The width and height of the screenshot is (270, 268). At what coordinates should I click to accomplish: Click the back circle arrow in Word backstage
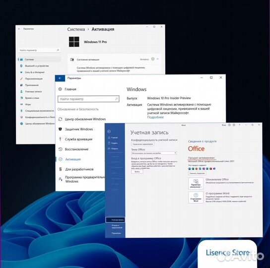coord(109,132)
